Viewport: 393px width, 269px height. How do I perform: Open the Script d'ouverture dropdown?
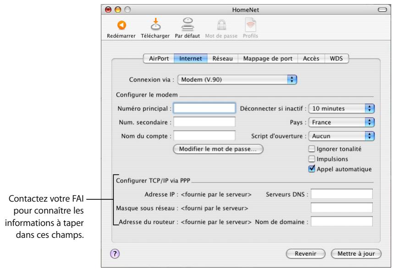[x=341, y=136]
